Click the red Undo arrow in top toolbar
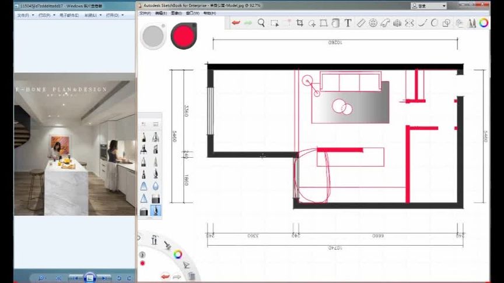Screen dimensions: 504x283 point(236,23)
